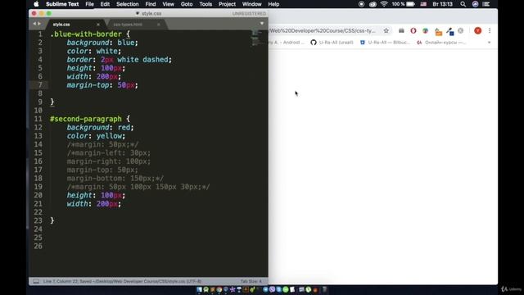
Task: Click the Opera extension icon in Chrome
Action: 413,31
